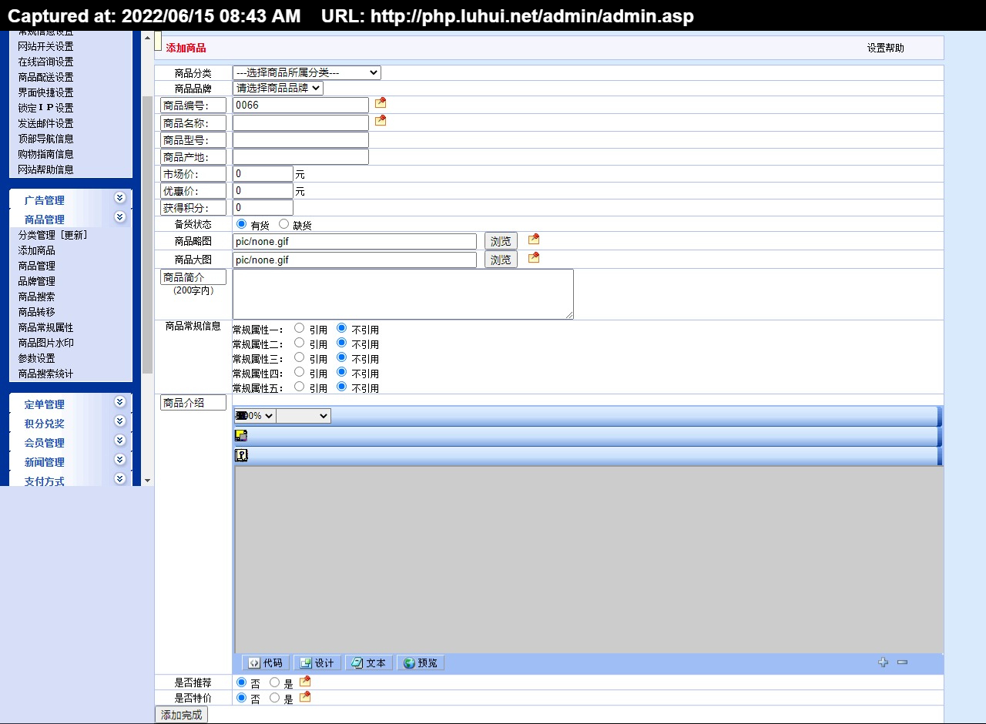Choose 引用 for 常规属性一

tap(300, 328)
